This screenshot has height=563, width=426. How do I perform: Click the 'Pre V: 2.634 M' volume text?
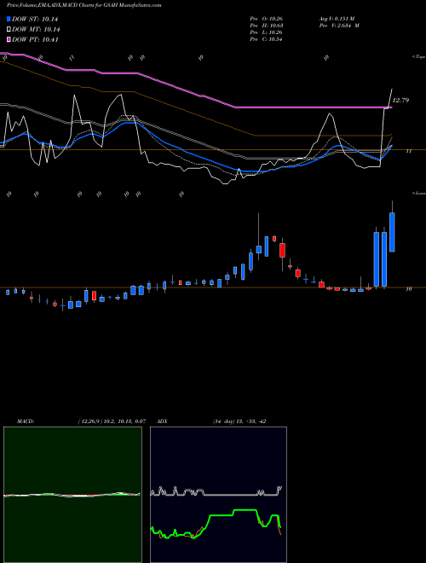coord(339,26)
